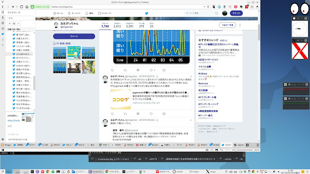Open Vivaldi settings gear in side panel
Screen dimensions: 310x174
click(2, 139)
